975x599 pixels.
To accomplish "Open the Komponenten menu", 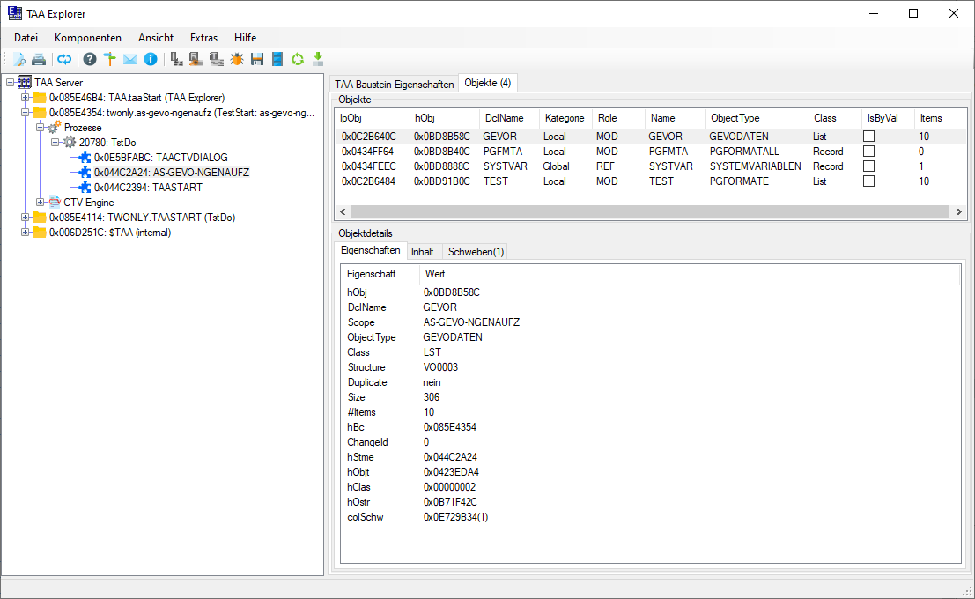I will click(87, 38).
